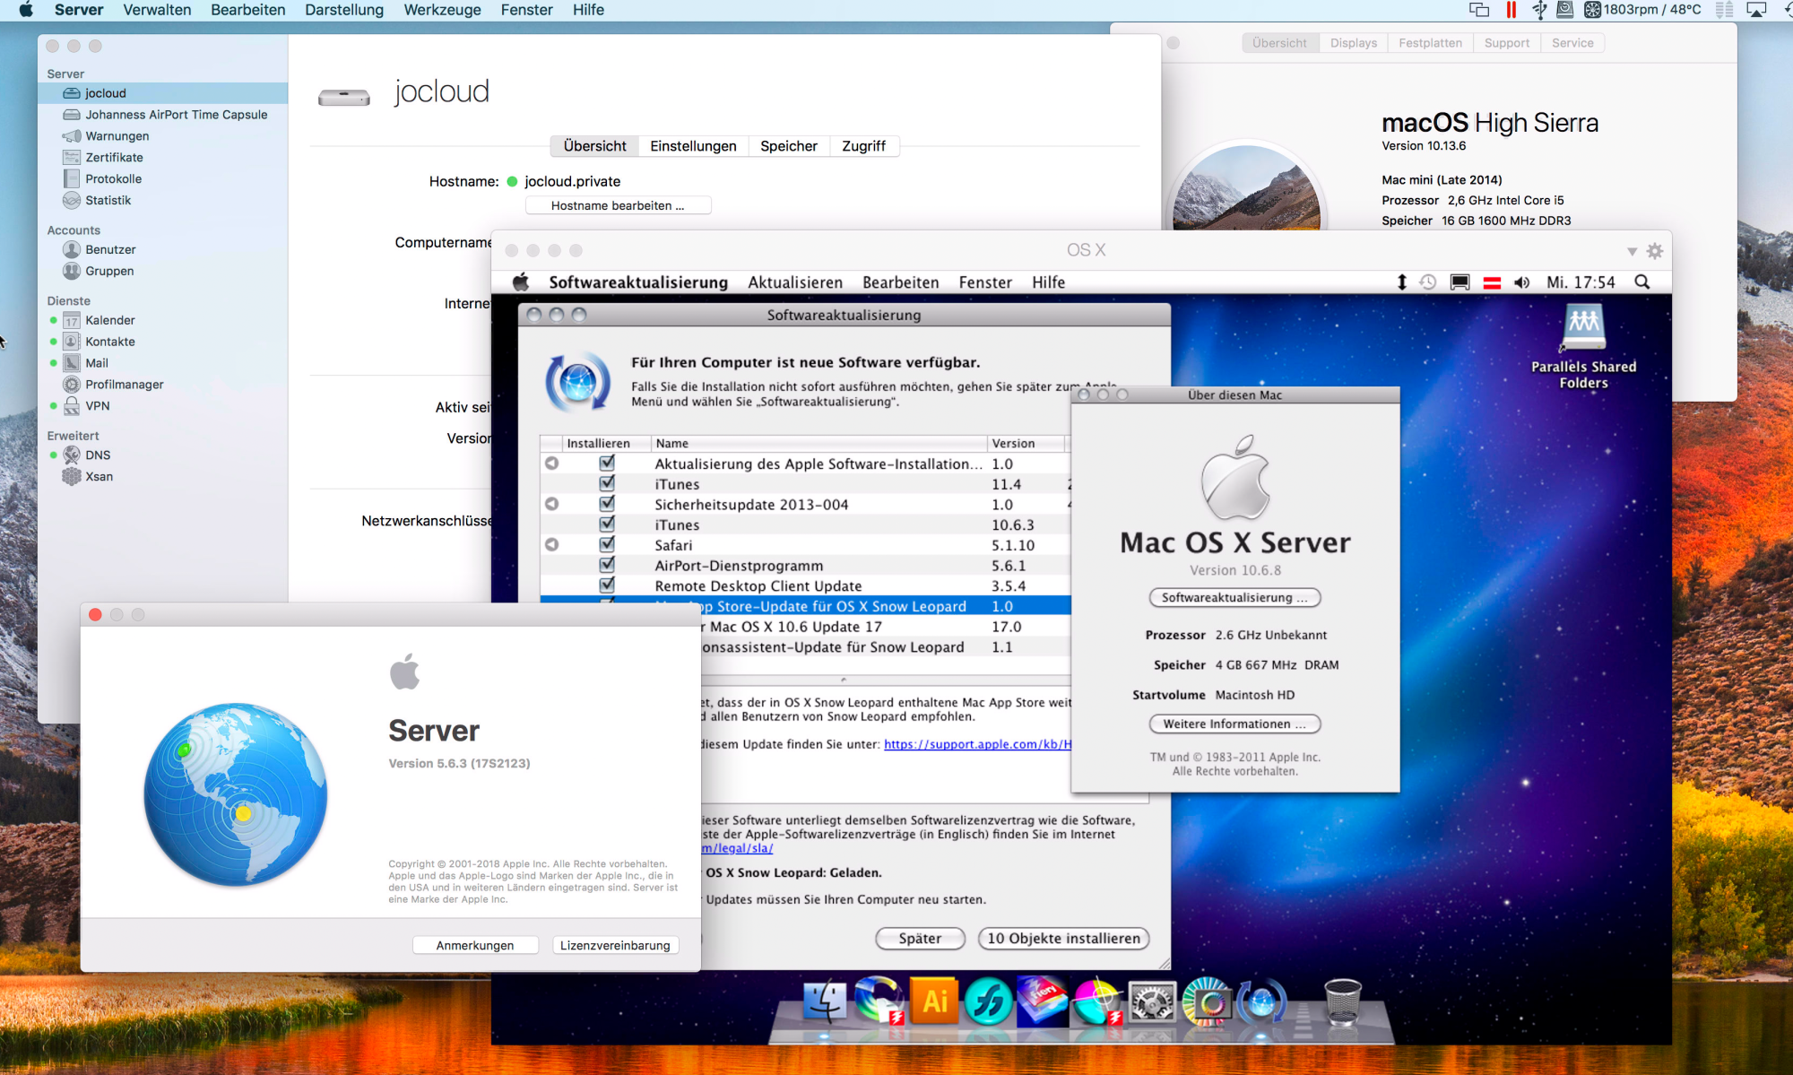Switch to the Einstellungen tab

[693, 146]
